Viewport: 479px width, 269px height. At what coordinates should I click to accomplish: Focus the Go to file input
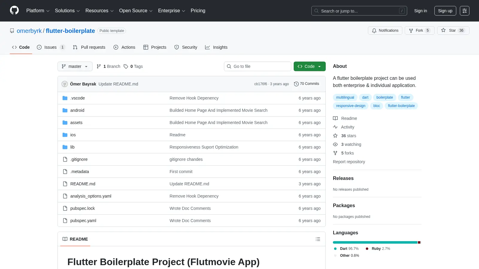[257, 66]
